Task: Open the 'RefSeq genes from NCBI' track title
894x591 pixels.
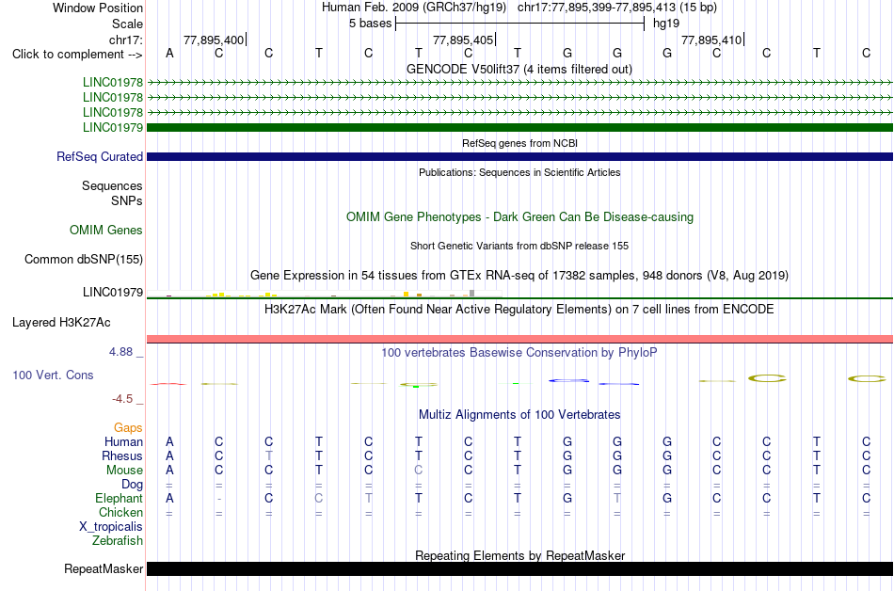Action: tap(519, 143)
